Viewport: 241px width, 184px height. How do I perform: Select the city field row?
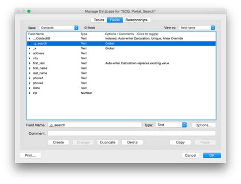click(x=121, y=58)
